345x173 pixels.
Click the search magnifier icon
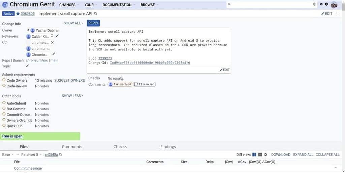tap(229, 4)
